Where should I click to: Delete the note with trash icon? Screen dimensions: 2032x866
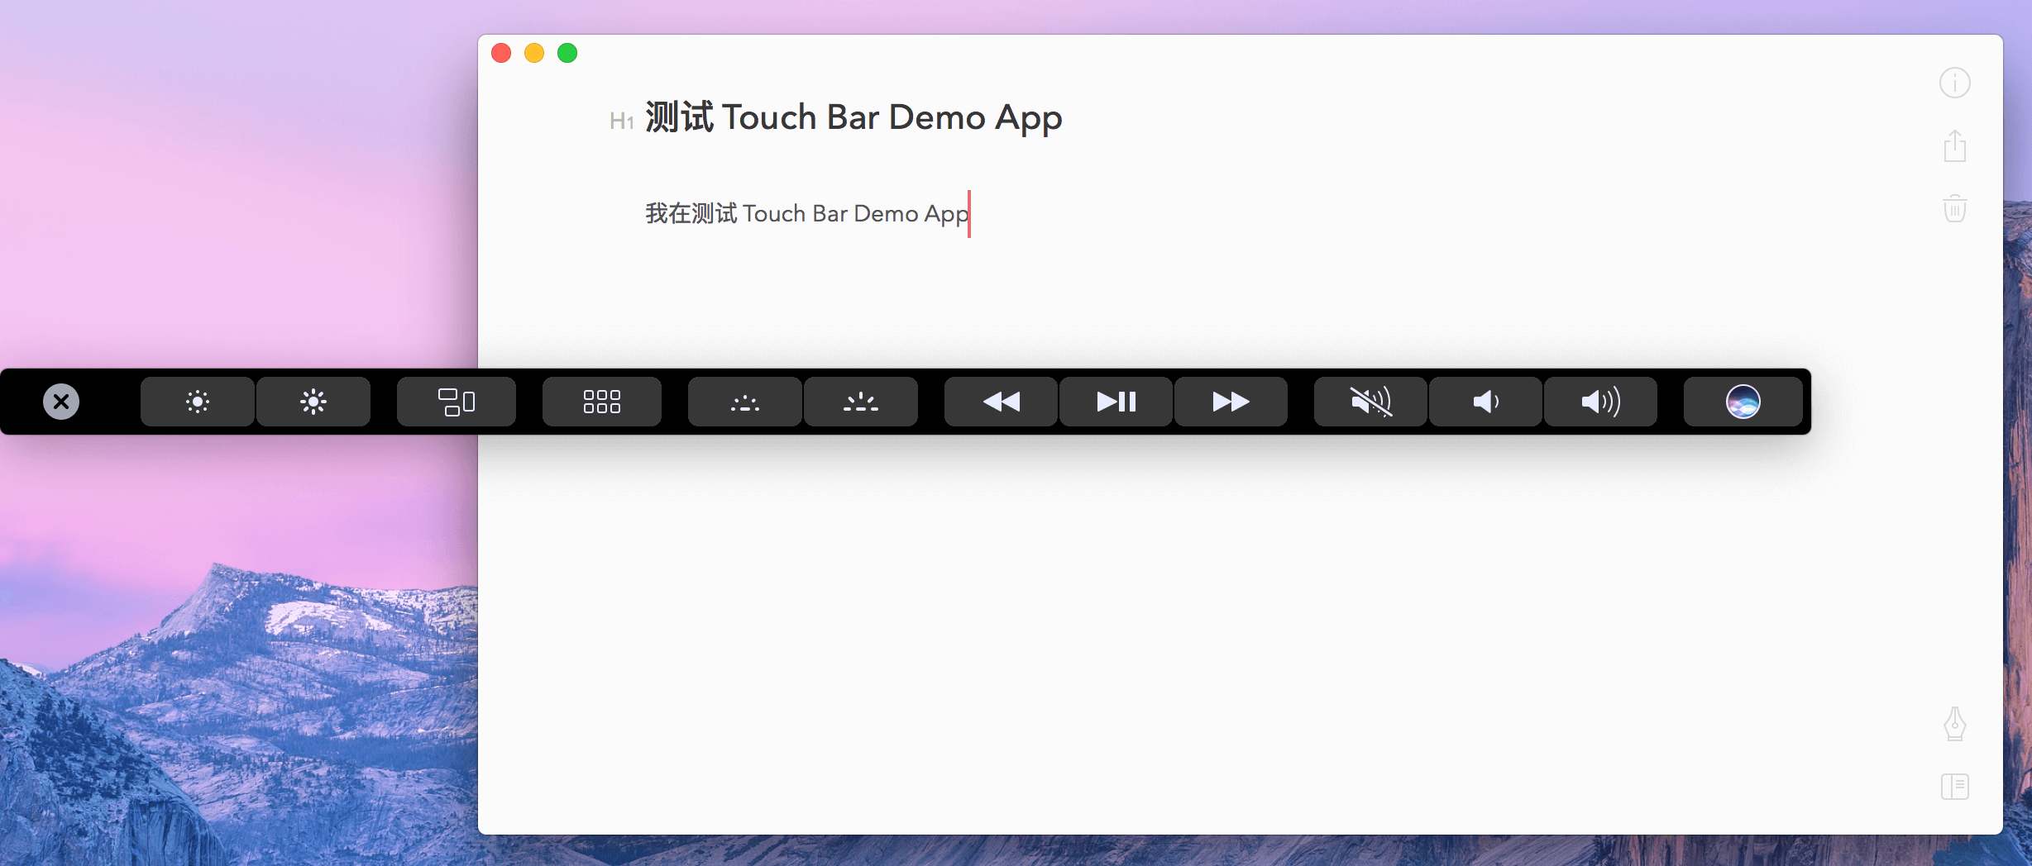(1955, 208)
